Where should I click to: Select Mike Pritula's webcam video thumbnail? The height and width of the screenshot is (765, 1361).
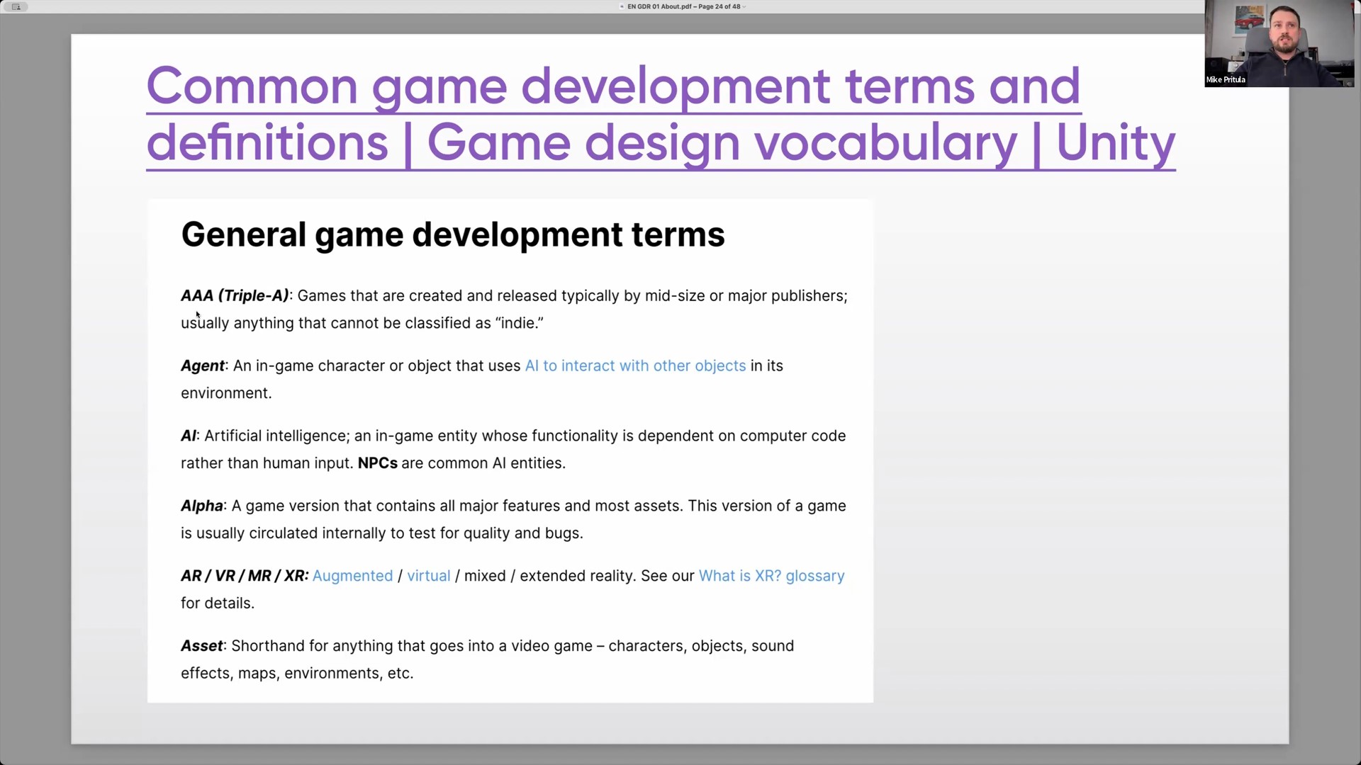1279,43
